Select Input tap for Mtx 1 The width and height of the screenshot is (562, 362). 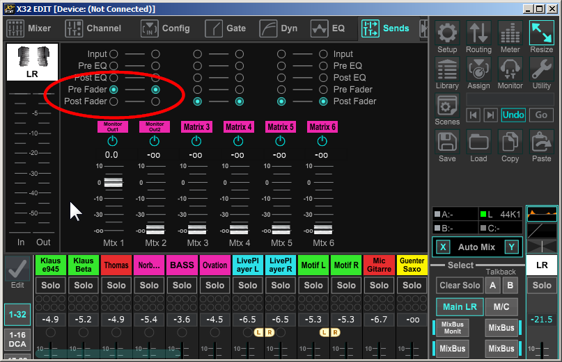pos(114,54)
